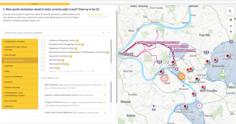
Task: Remove Propel CS-Pitcairn from selections
Action: [x=105, y=102]
